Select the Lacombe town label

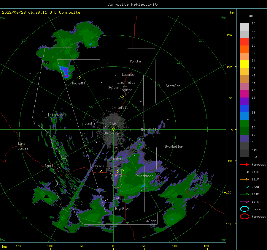[x=128, y=75]
